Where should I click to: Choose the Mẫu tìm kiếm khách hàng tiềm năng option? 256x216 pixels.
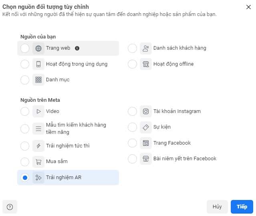tap(25, 129)
